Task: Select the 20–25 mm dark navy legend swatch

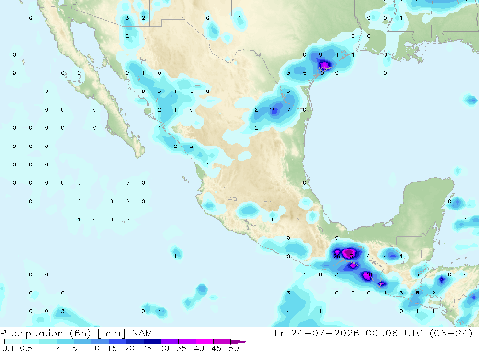Action: tap(135, 341)
